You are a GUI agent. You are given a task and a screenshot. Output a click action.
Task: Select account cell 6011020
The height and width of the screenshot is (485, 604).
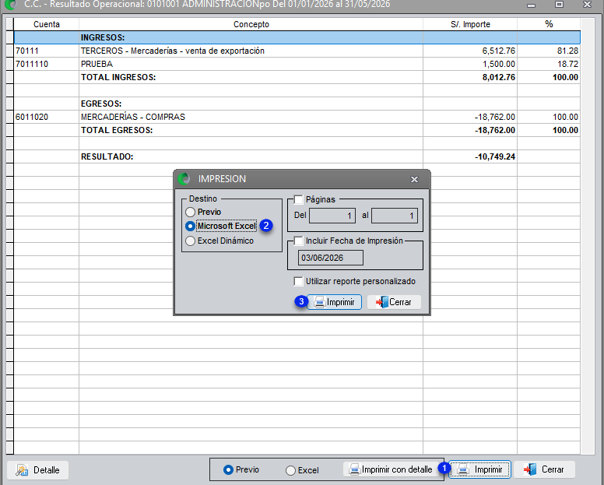click(x=47, y=117)
